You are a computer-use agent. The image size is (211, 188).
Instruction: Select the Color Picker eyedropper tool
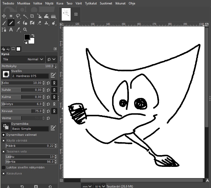tap(18, 30)
